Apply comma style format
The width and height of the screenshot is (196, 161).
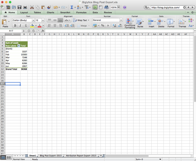(108, 26)
